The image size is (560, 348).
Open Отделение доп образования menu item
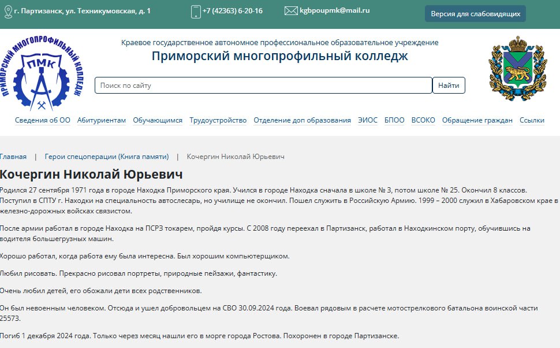point(302,120)
